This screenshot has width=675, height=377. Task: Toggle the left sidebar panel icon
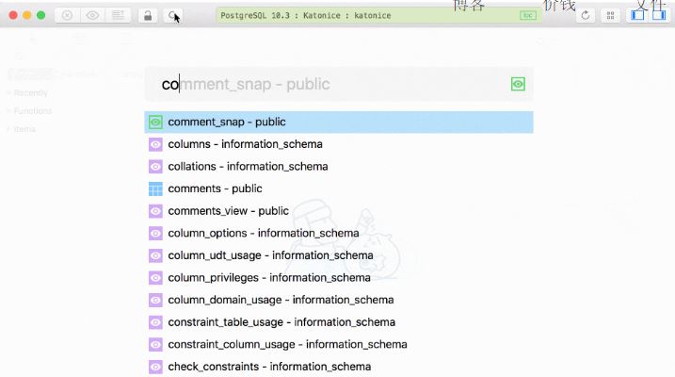[x=637, y=15]
